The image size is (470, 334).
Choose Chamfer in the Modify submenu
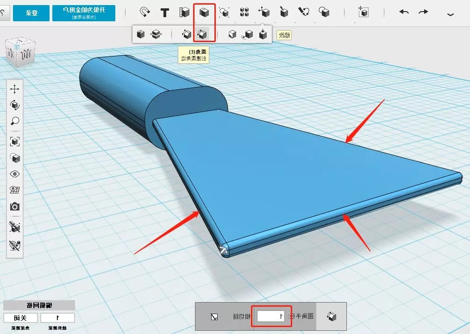point(187,34)
